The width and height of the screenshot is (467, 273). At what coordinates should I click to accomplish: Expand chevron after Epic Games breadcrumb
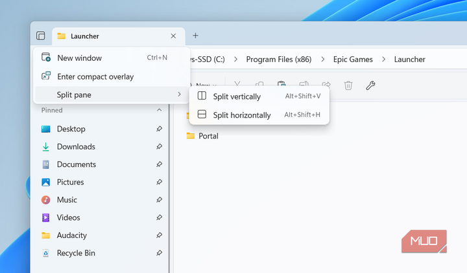click(x=383, y=60)
